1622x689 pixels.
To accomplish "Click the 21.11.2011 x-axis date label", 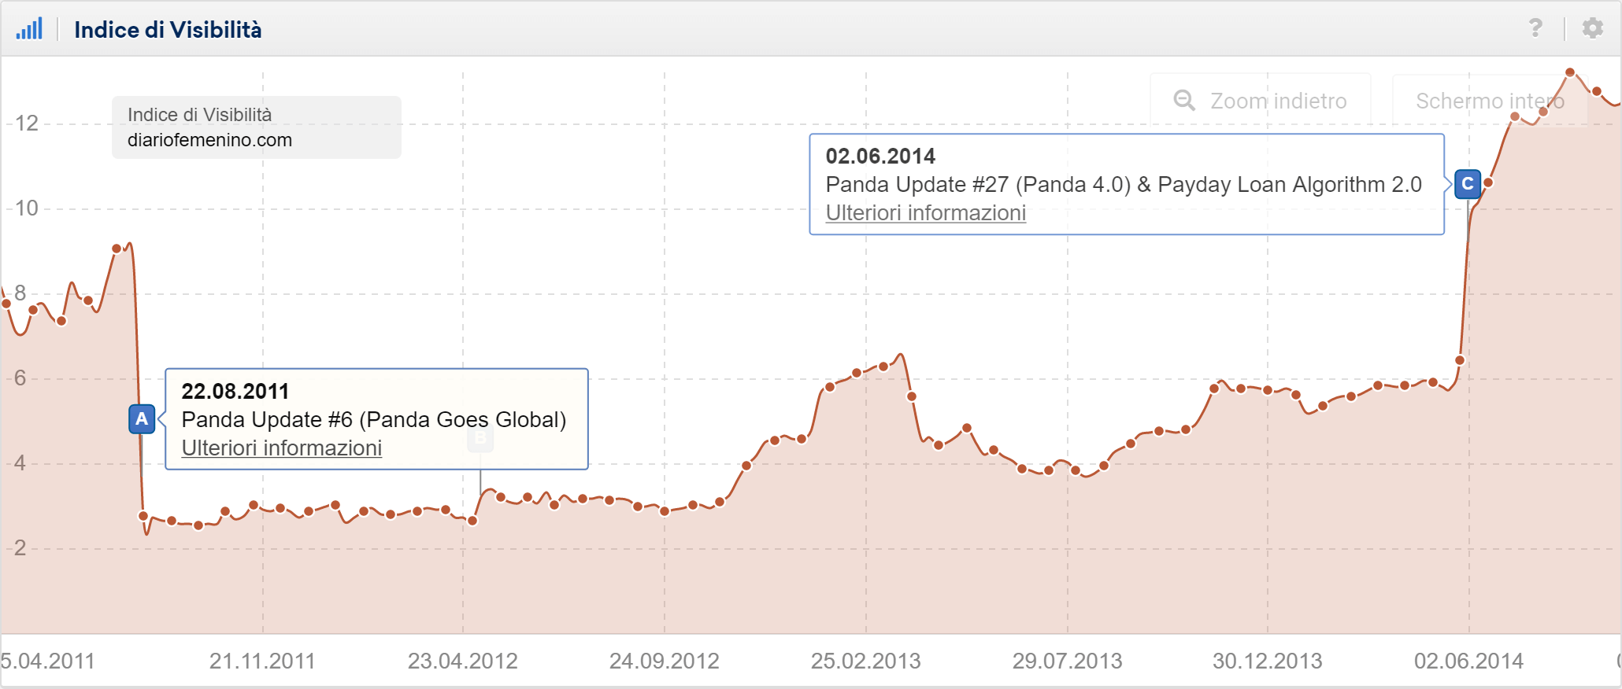I will click(262, 661).
